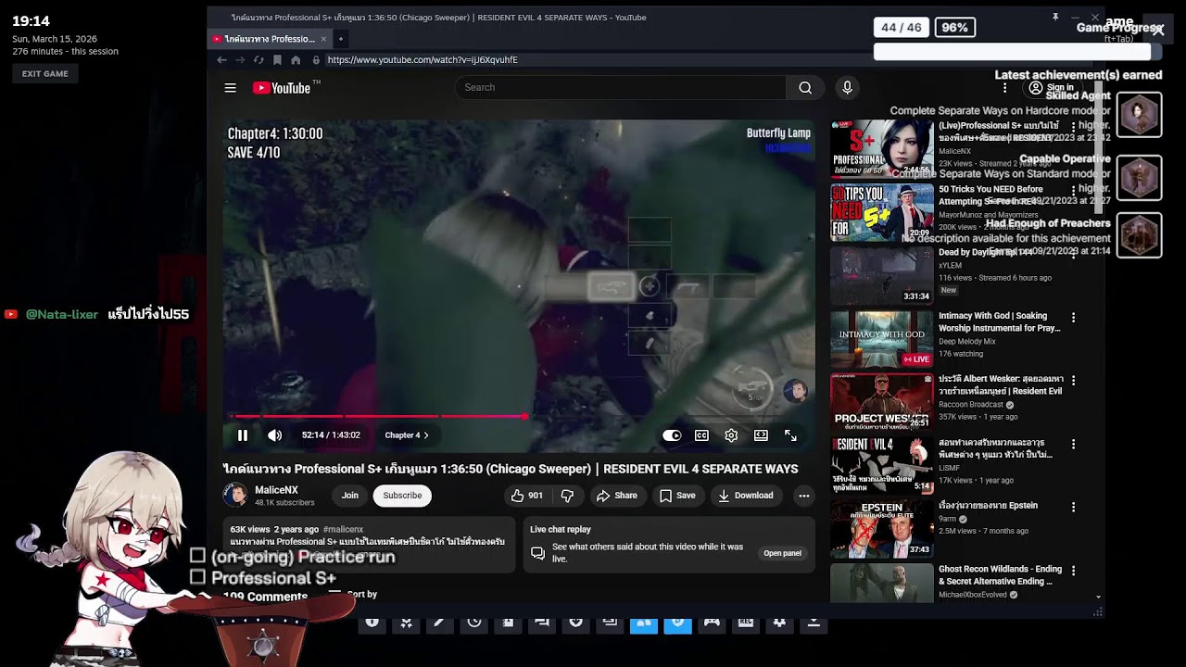Dislike the video
This screenshot has width=1186, height=667.
[x=567, y=496]
